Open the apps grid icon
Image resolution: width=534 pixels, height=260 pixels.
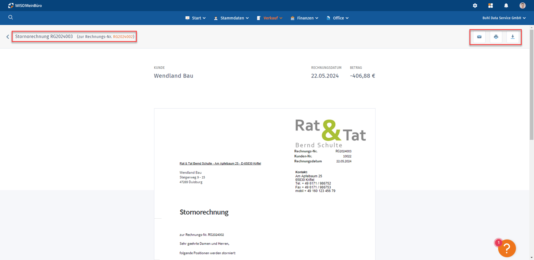[x=491, y=5]
